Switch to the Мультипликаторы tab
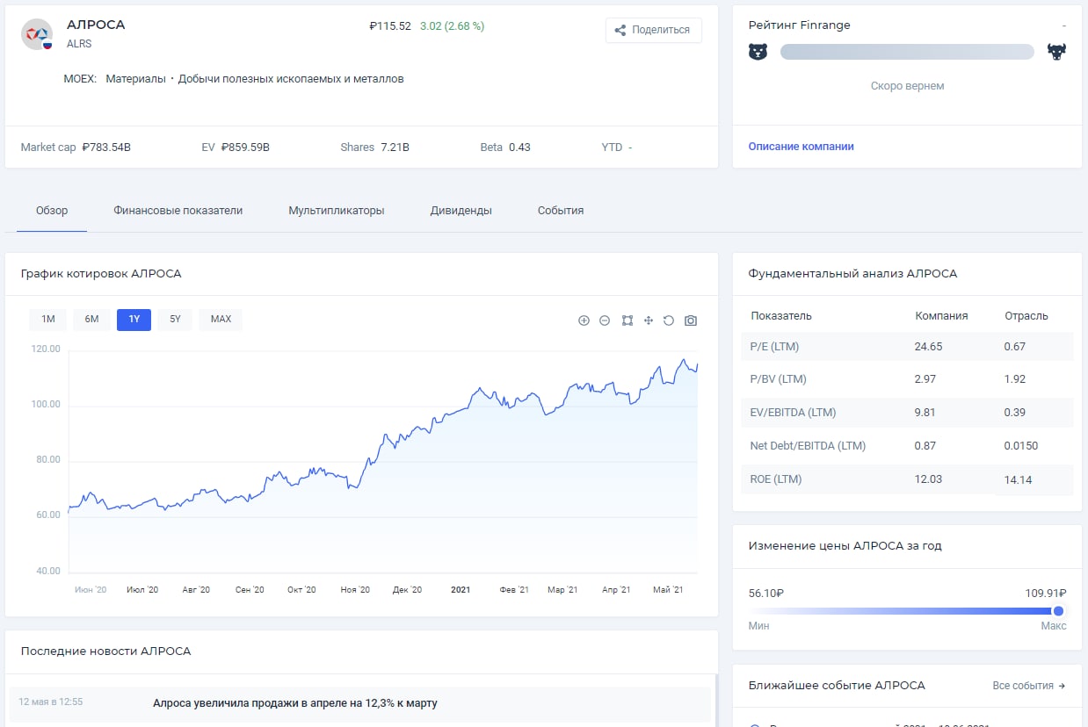 [337, 211]
